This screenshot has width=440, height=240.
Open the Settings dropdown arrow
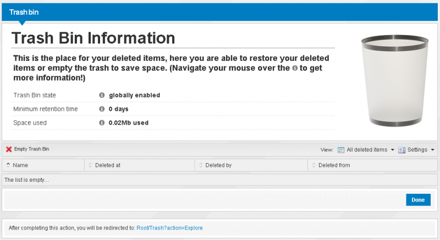tap(432, 150)
